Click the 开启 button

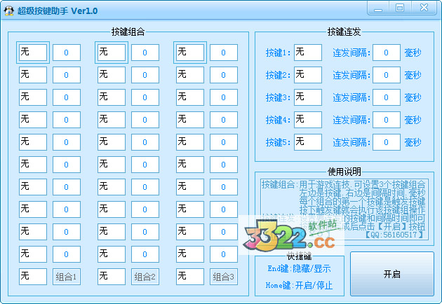tap(391, 274)
